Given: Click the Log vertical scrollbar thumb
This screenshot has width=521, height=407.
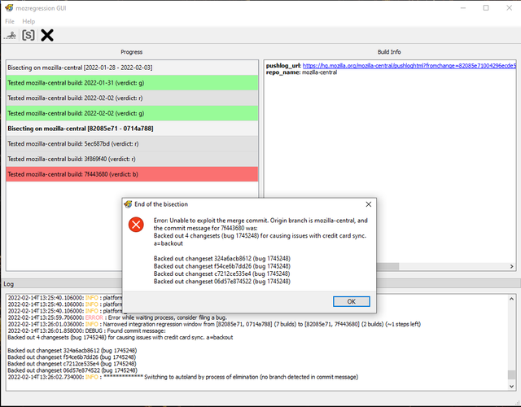Looking at the screenshot, I should coord(512,374).
